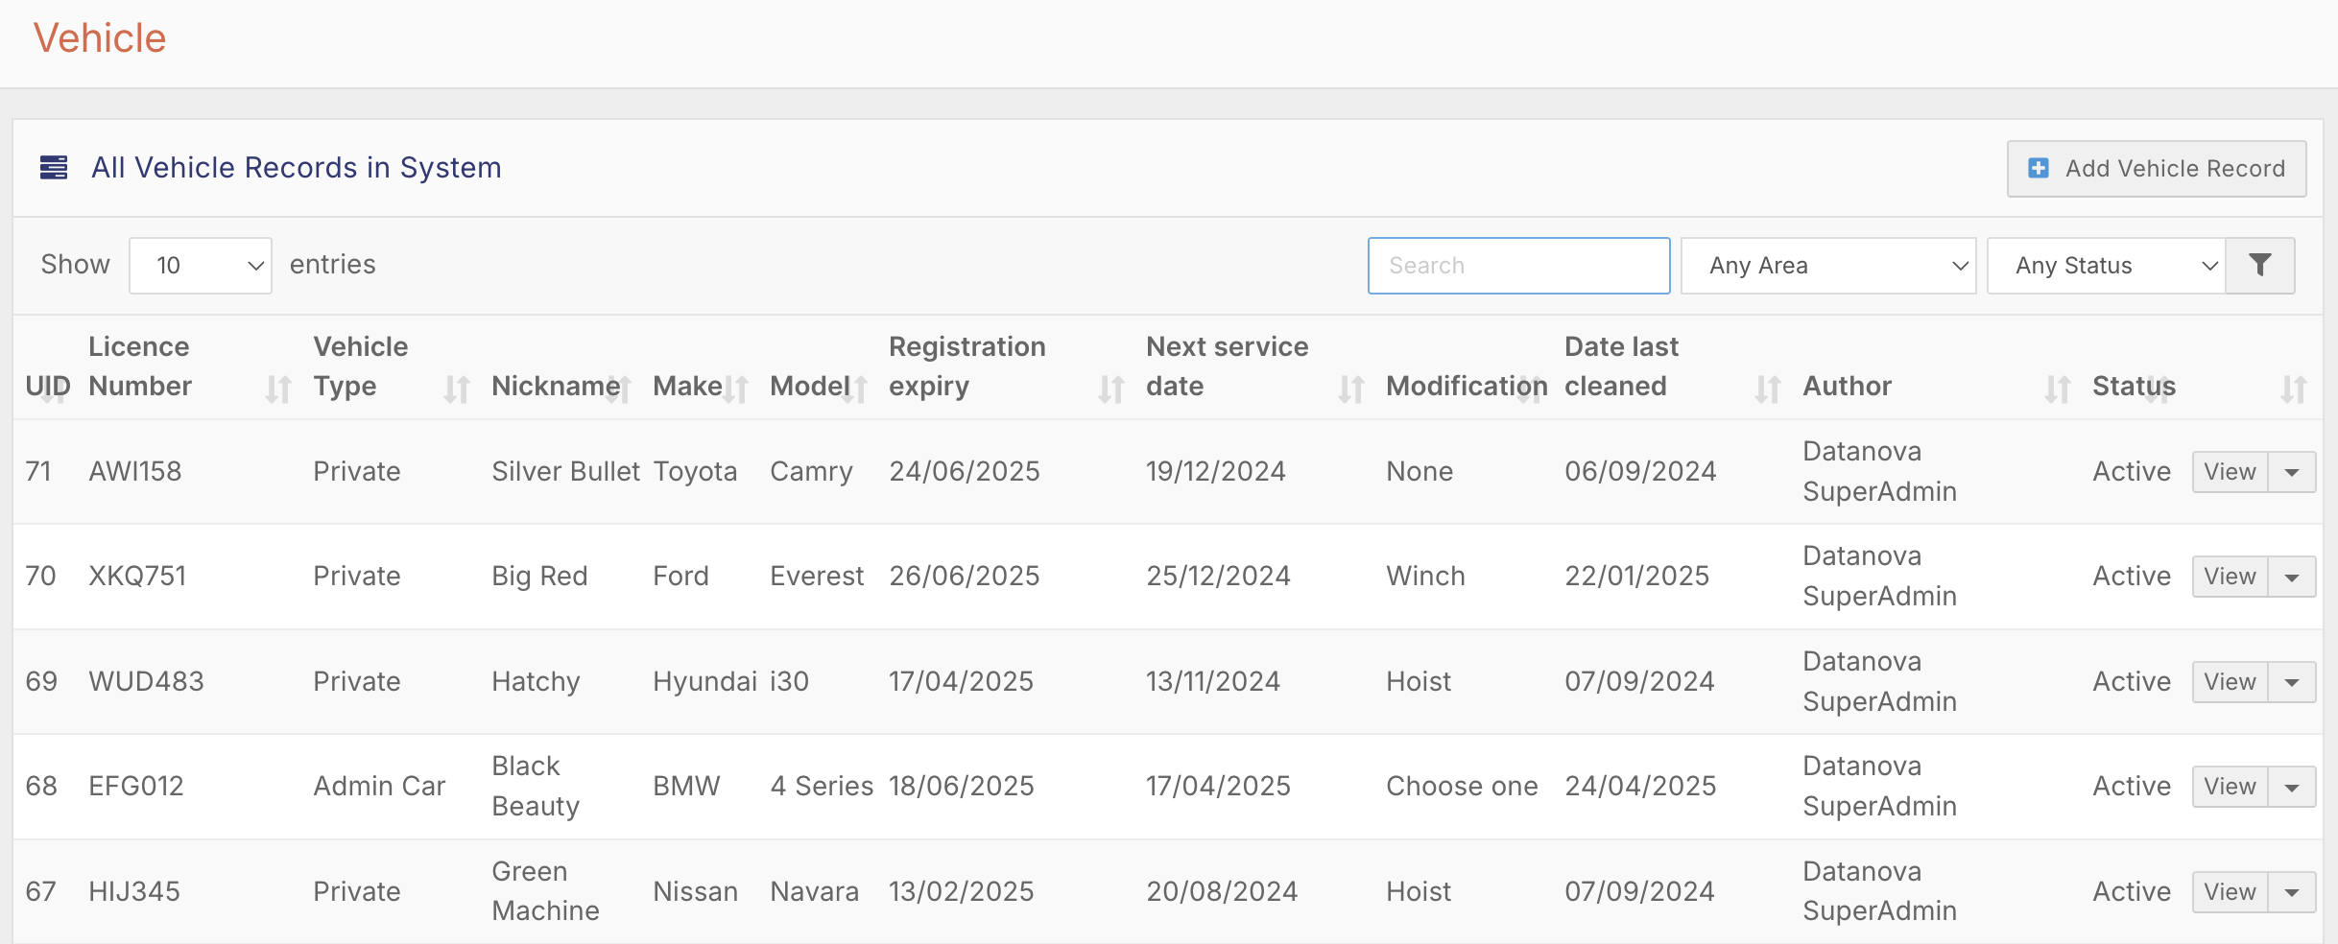Screen dimensions: 2338x944
Task: Expand action menu arrow for AWI158 row
Action: [2292, 472]
